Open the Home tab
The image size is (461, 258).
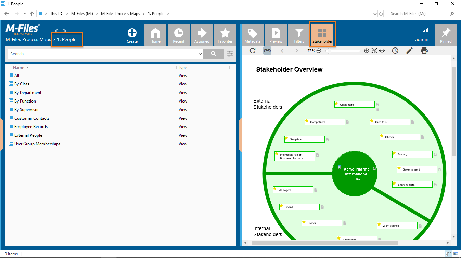click(155, 35)
